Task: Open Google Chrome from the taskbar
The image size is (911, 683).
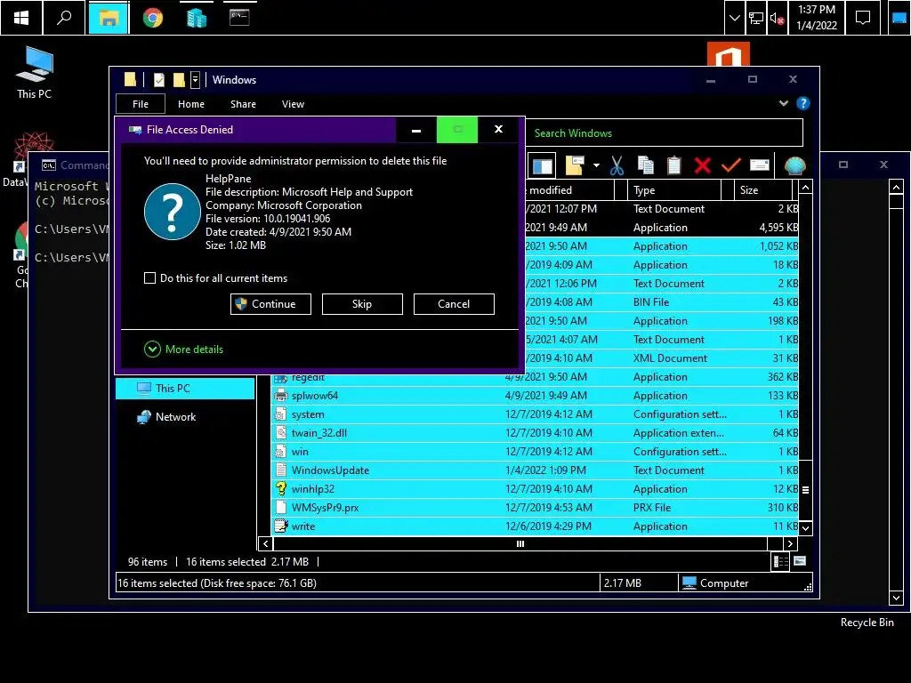Action: [153, 18]
